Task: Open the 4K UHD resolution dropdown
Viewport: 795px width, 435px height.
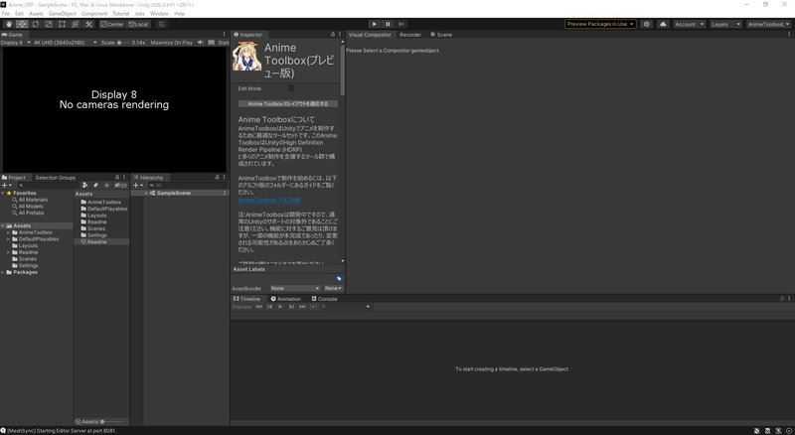Action: pos(65,43)
